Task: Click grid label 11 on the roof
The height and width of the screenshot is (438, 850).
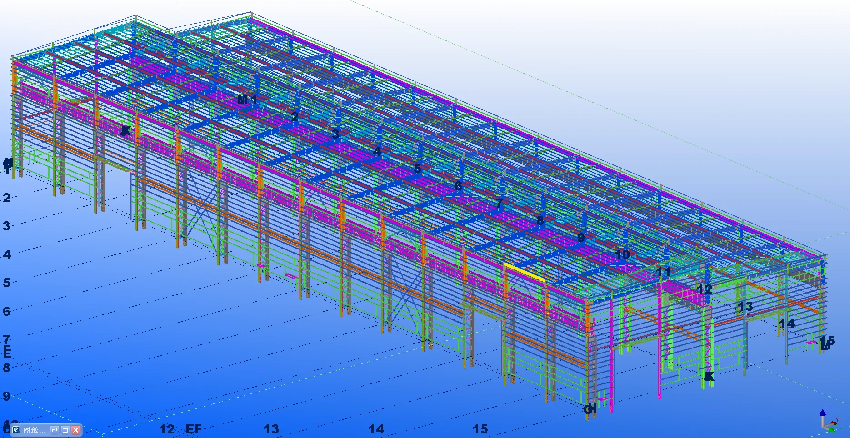Action: [x=663, y=272]
